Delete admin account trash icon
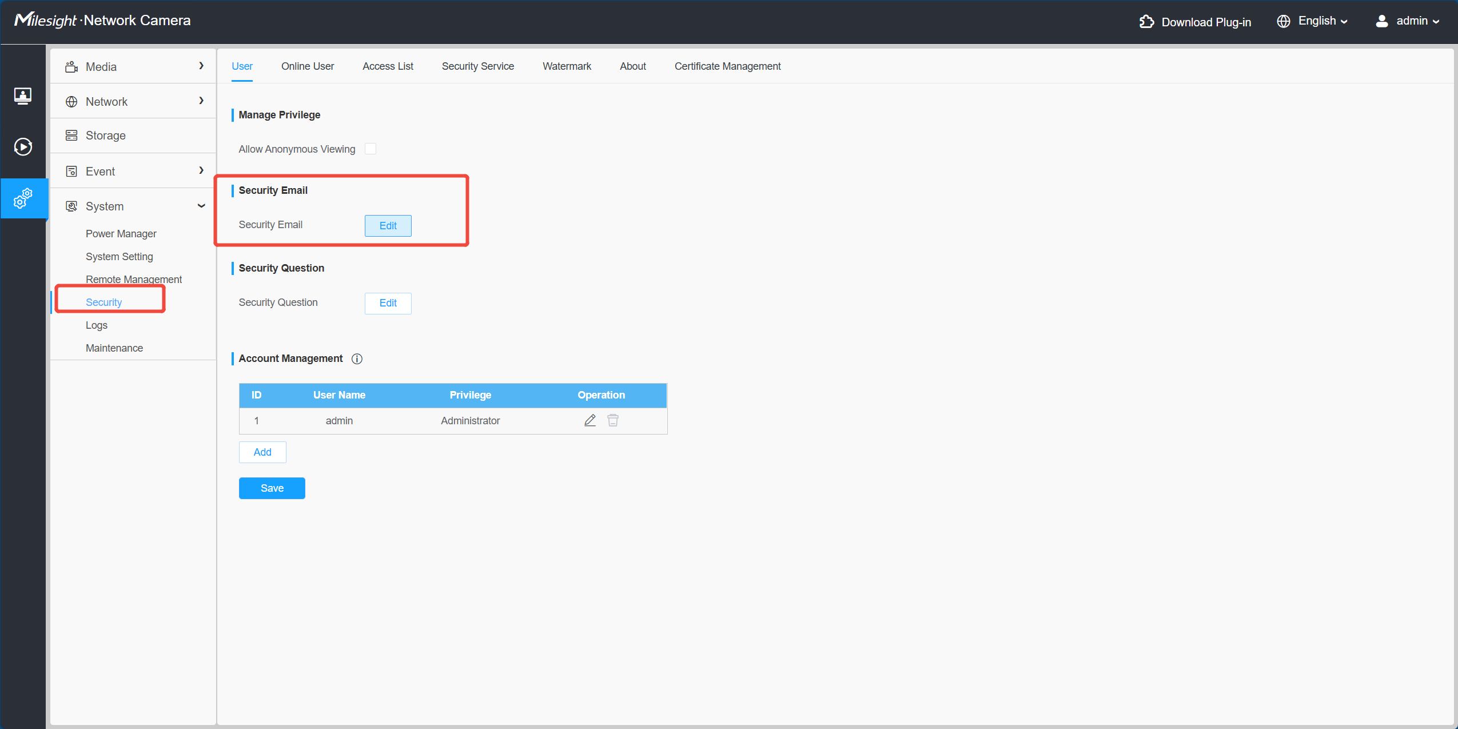 click(613, 420)
